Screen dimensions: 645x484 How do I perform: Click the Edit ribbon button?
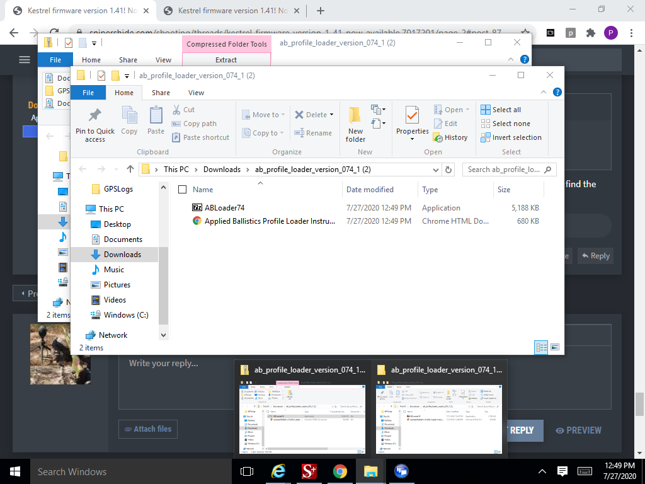point(445,124)
